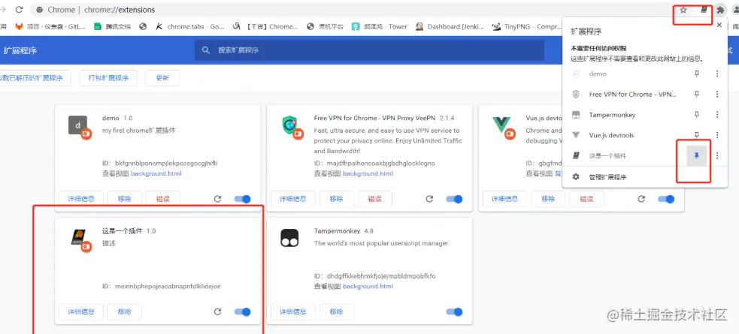Pin the Tampermonkey extension
The width and height of the screenshot is (739, 334).
[697, 115]
